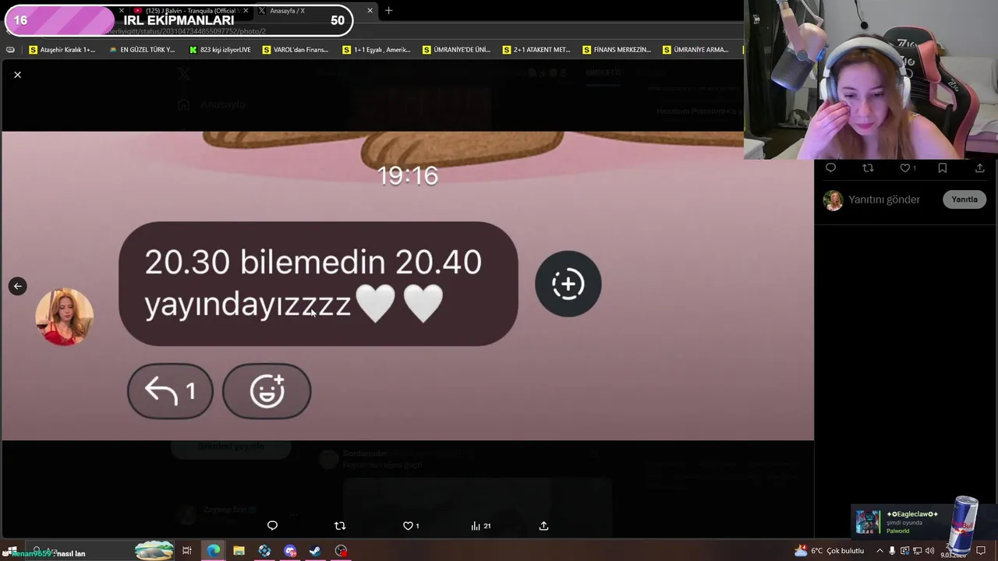Close the Anasayfa / X tab
This screenshot has width=998, height=561.
[370, 10]
